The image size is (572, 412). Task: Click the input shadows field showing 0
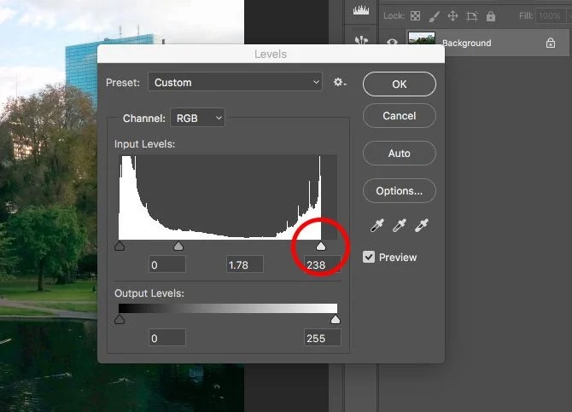click(167, 264)
